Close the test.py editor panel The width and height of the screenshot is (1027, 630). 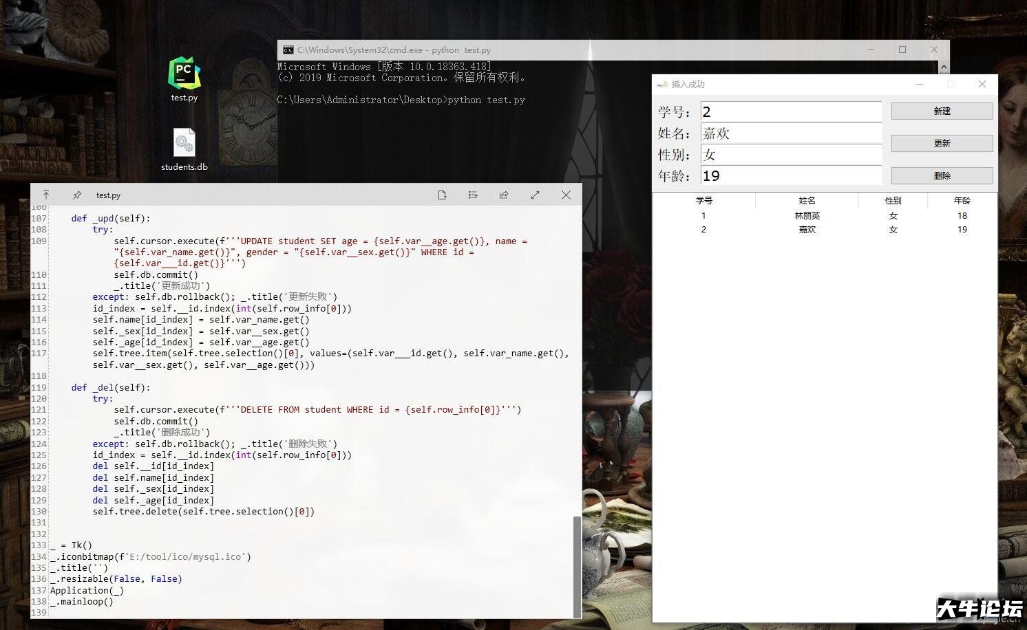pos(566,195)
